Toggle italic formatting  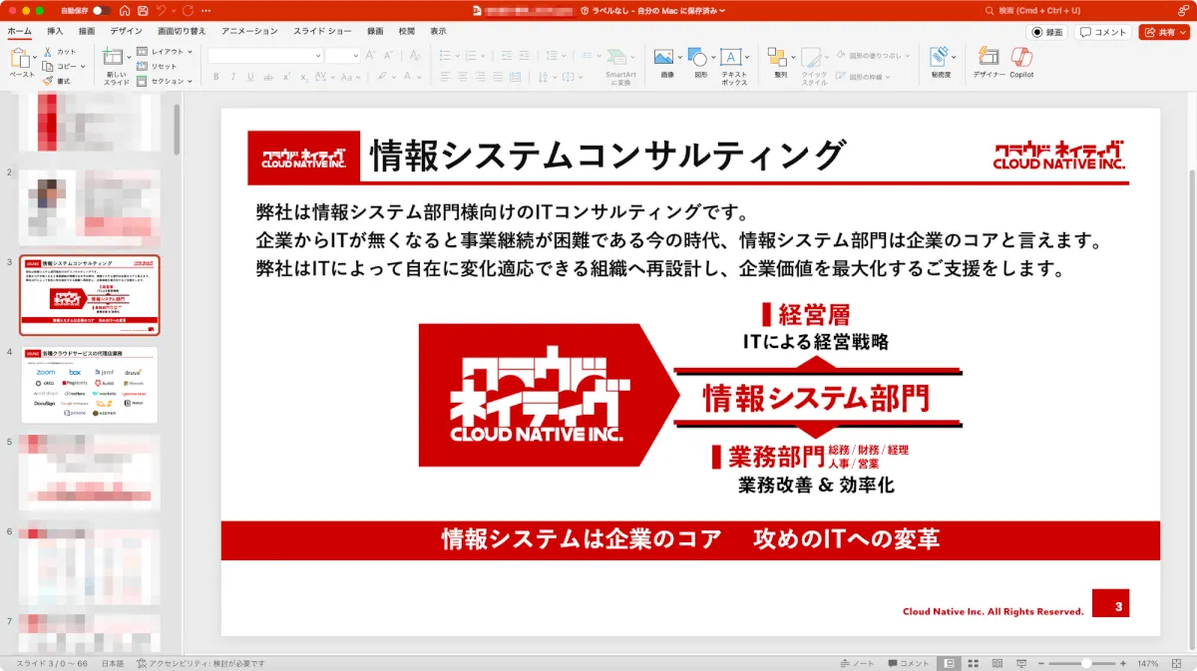[232, 76]
